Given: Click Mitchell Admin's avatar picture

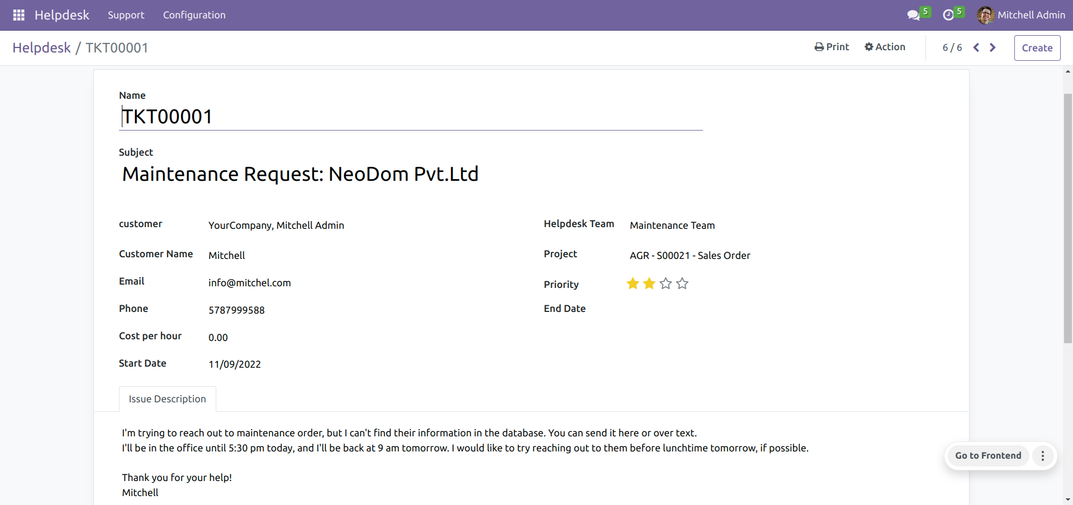Looking at the screenshot, I should coord(985,15).
